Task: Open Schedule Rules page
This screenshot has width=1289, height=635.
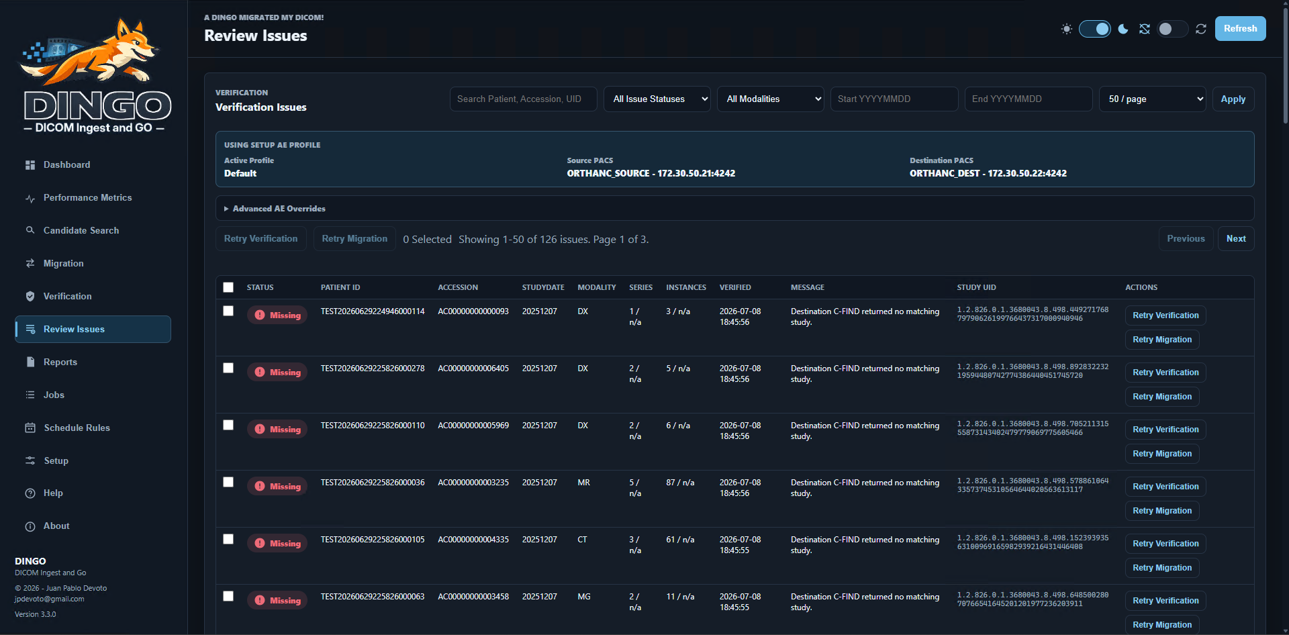Action: [x=93, y=428]
